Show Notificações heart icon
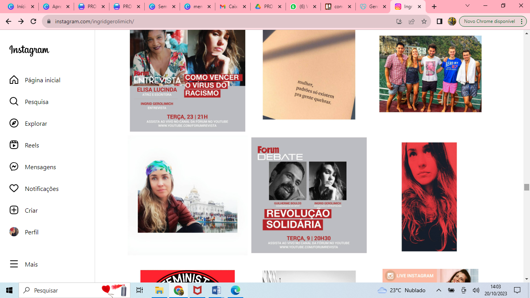The image size is (530, 298). point(14,189)
